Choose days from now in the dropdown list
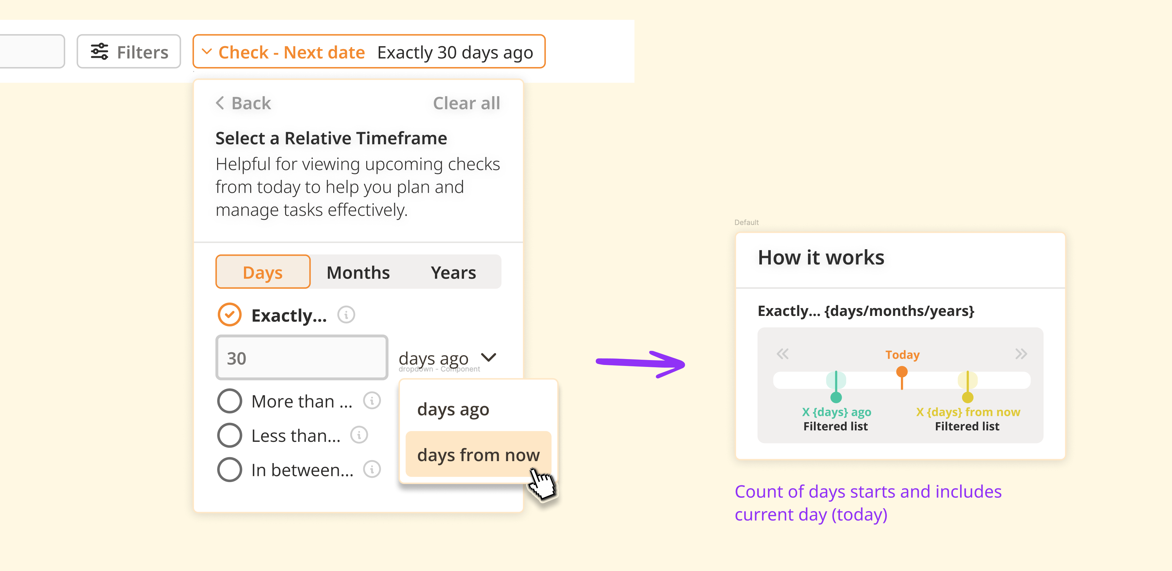 pyautogui.click(x=478, y=455)
